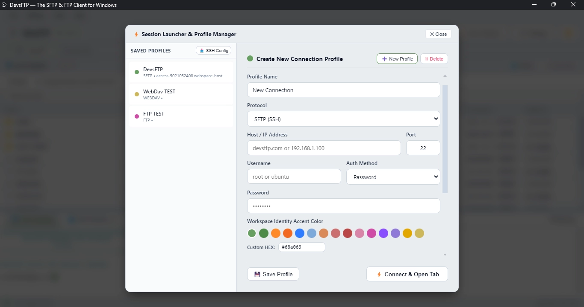Choose the light orange accent swatch
Image resolution: width=584 pixels, height=307 pixels.
tap(276, 233)
